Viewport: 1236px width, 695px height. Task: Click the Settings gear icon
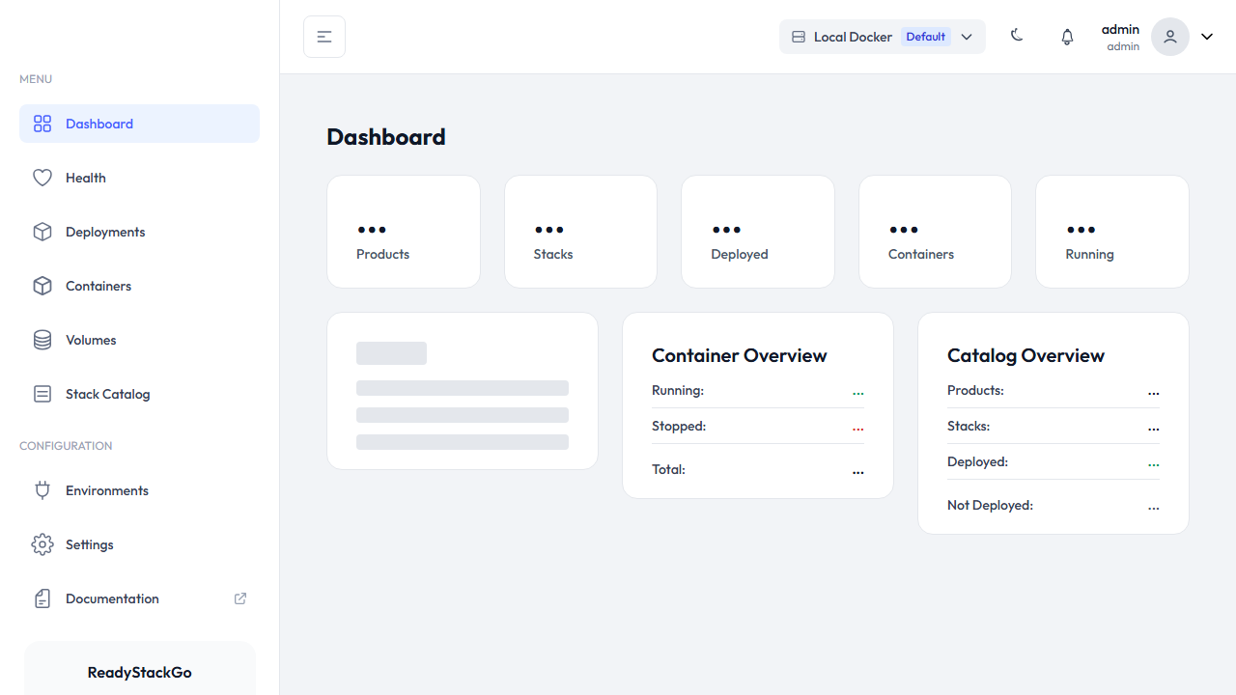coord(42,544)
